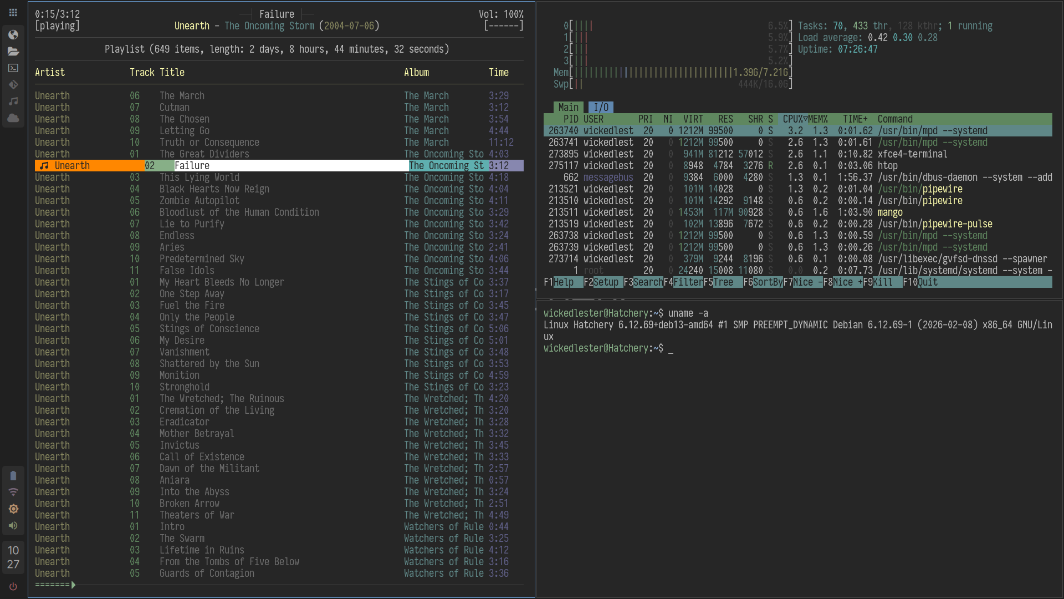Open the git diamond icon
Image resolution: width=1064 pixels, height=599 pixels.
13,85
